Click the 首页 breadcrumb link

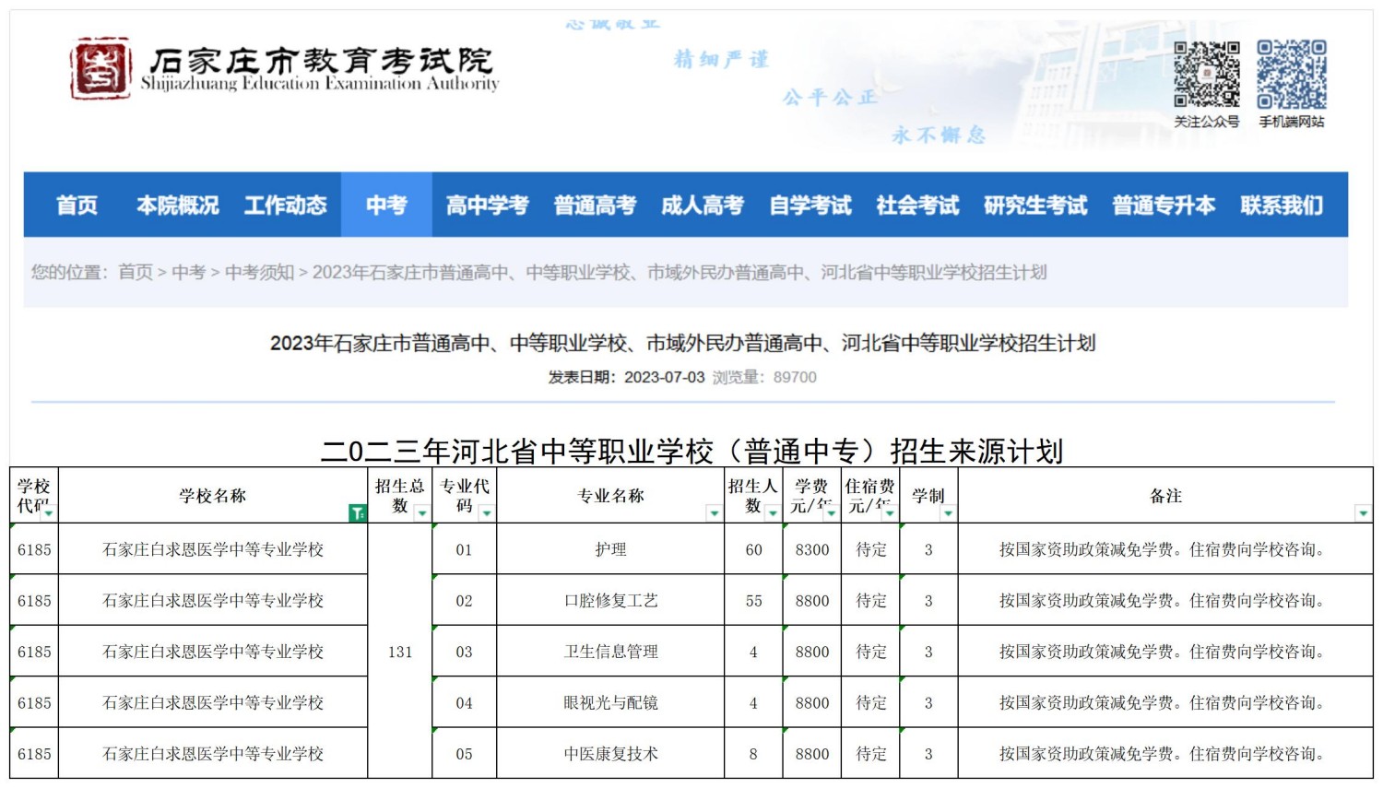[136, 272]
